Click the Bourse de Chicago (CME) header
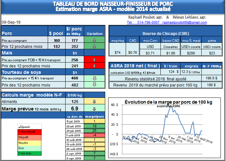 point(166,33)
